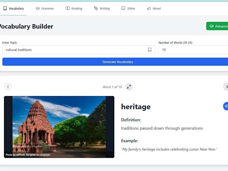Image resolution: width=228 pixels, height=171 pixels.
Task: Click the book icon inside topic field
Action: click(x=150, y=50)
